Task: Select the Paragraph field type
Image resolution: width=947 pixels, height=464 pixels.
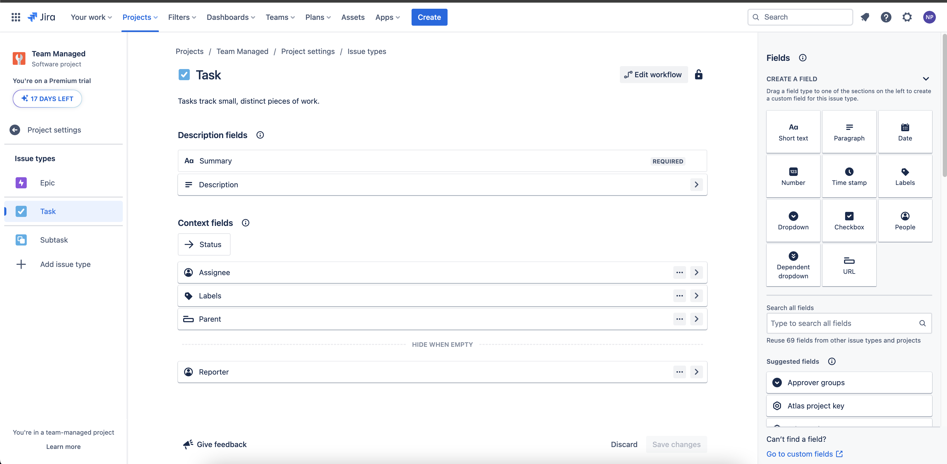Action: pos(849,131)
